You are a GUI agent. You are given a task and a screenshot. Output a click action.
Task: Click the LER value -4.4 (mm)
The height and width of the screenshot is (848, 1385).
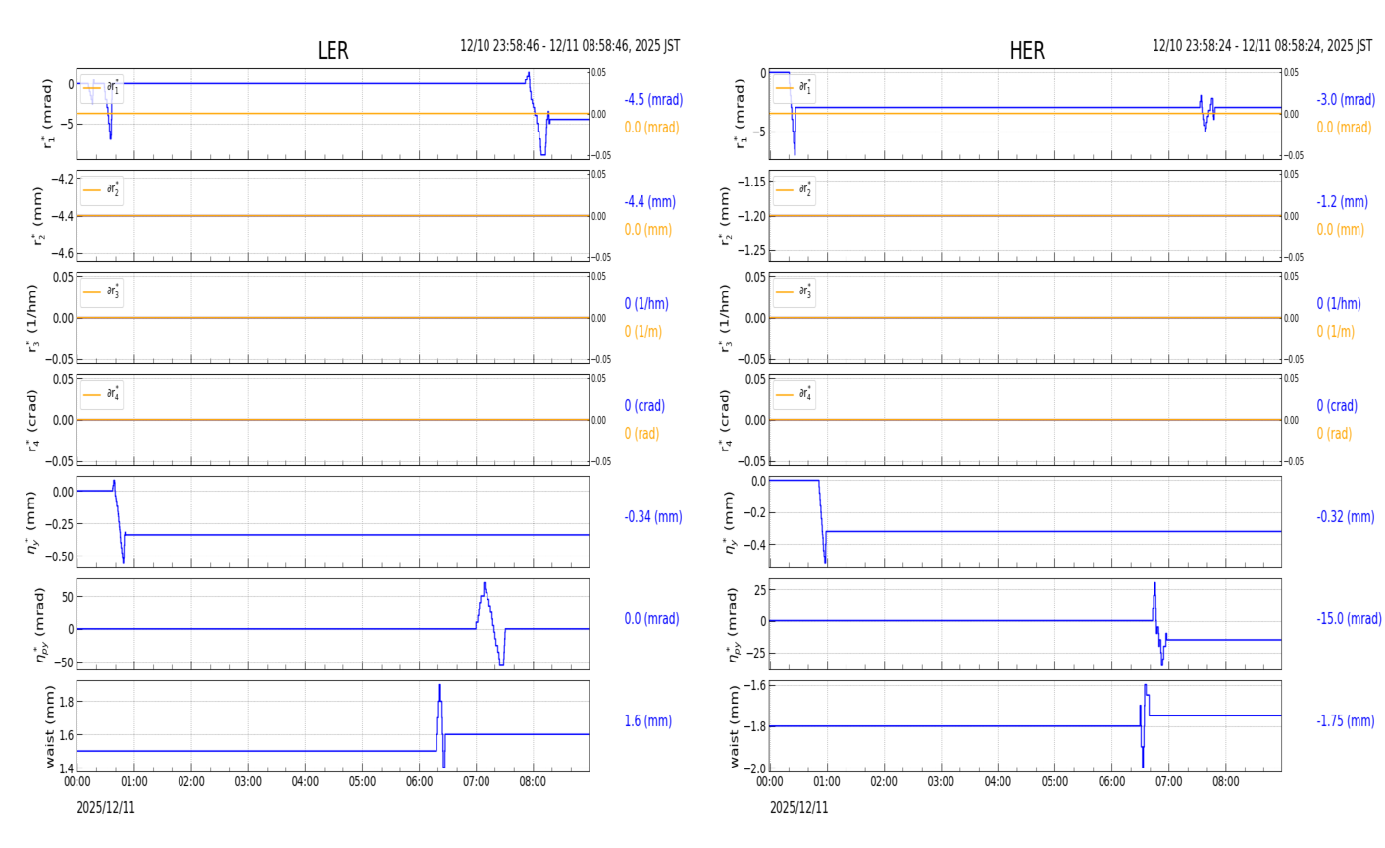650,202
